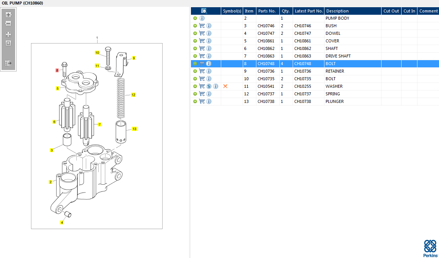This screenshot has height=258, width=439.
Task: Sort by the Qty. column header
Action: 286,11
